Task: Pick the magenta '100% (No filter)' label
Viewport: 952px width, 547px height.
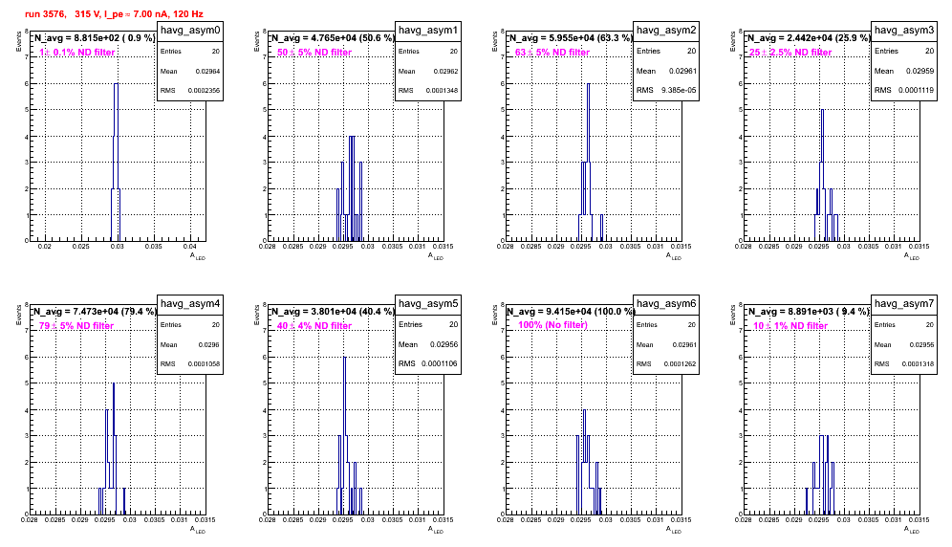Action: click(x=553, y=325)
